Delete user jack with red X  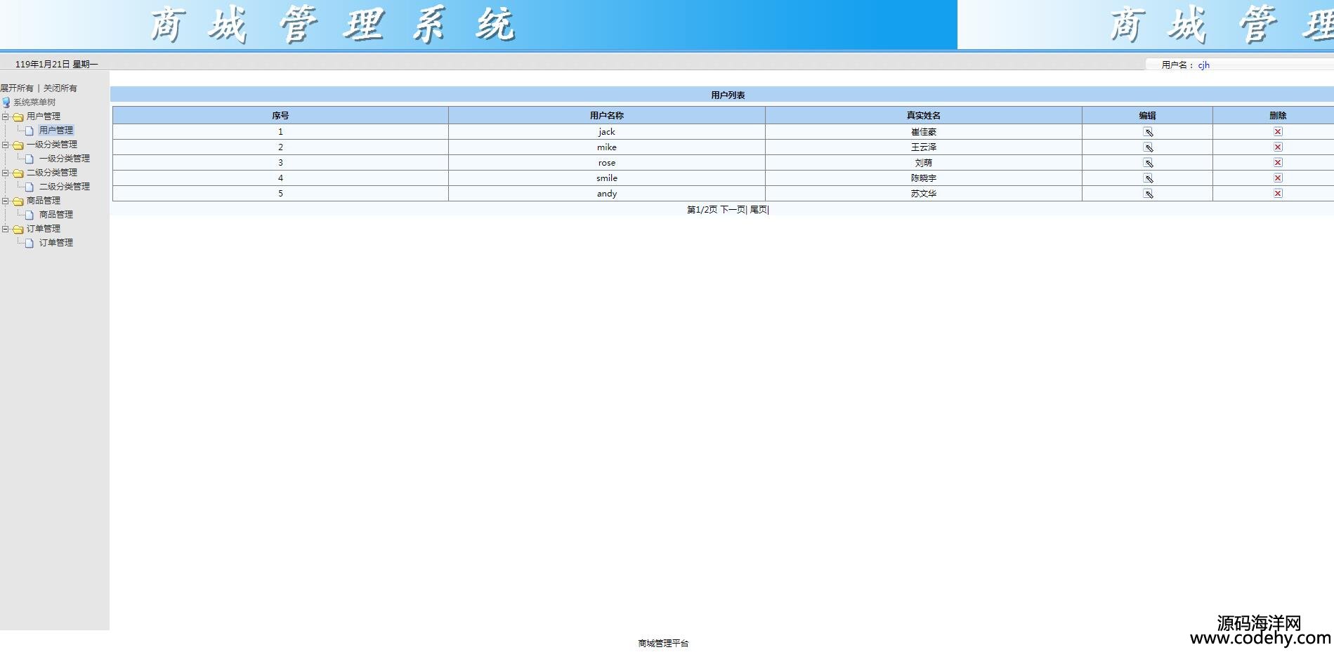coord(1278,131)
